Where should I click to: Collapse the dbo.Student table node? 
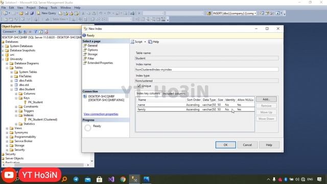tap(11, 89)
